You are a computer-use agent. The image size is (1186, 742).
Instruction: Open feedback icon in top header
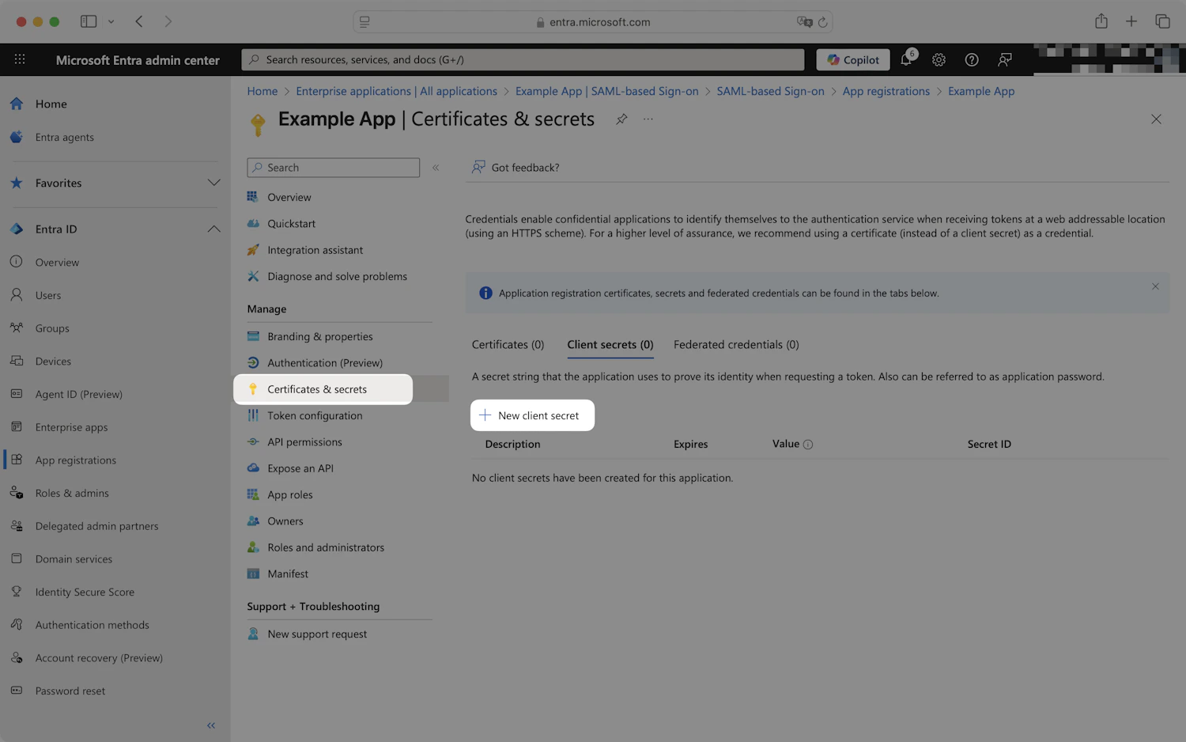(x=1005, y=59)
